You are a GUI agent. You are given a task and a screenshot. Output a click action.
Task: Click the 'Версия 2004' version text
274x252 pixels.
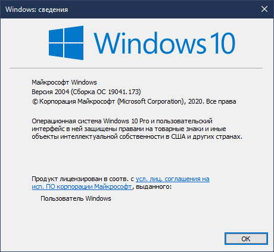[x=51, y=92]
